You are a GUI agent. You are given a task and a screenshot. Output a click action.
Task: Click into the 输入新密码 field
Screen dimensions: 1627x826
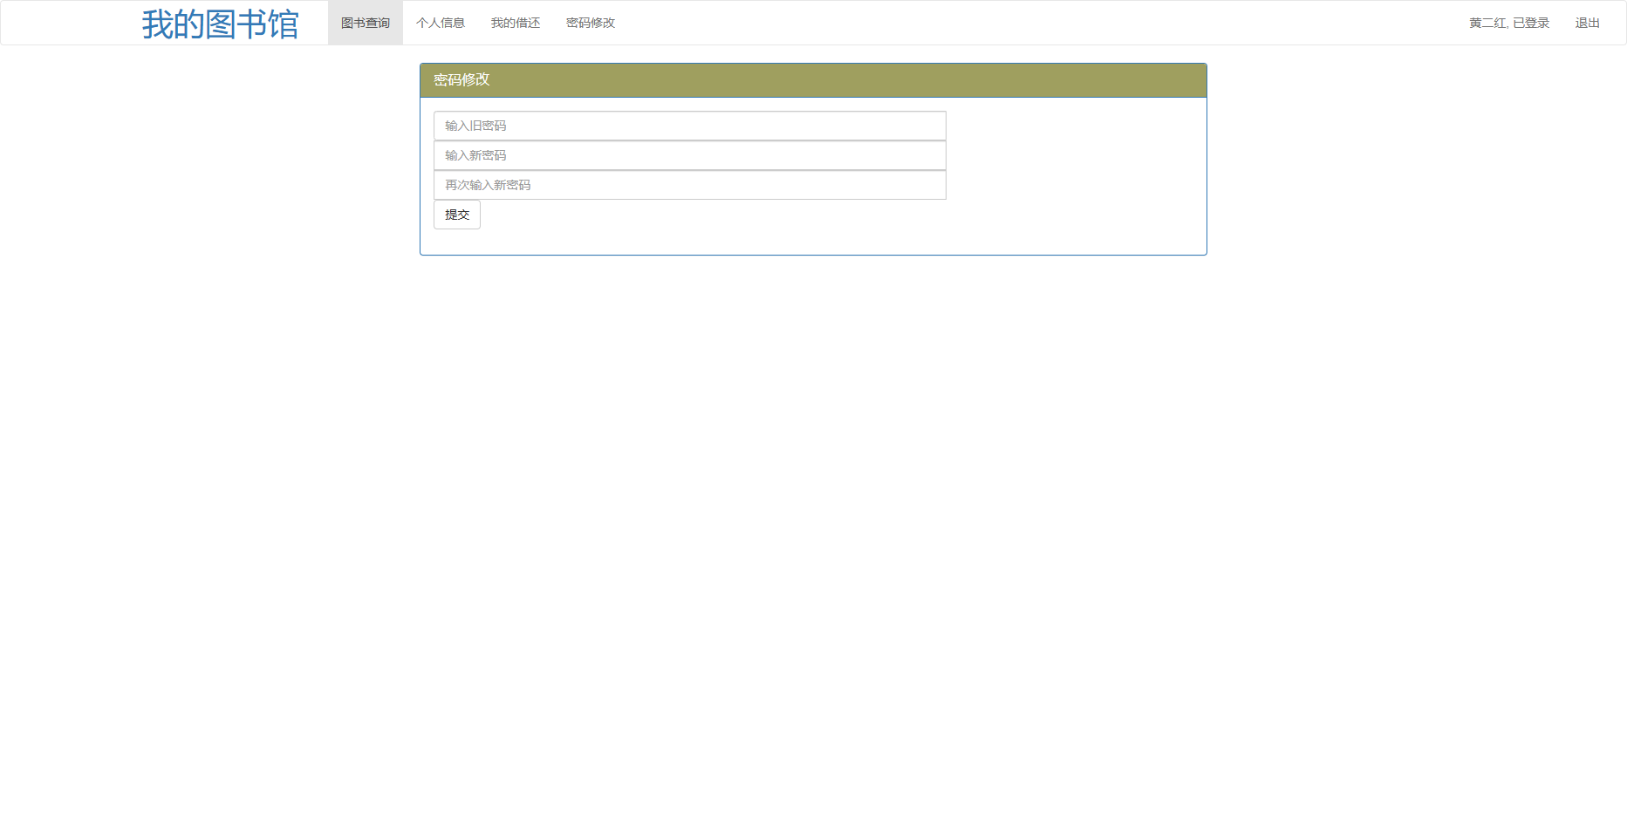[689, 155]
